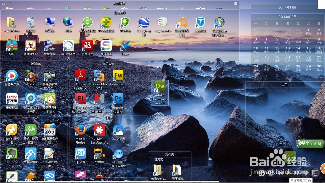
Task: Open the Recycle Bin 回收站 icon
Action: point(31,22)
